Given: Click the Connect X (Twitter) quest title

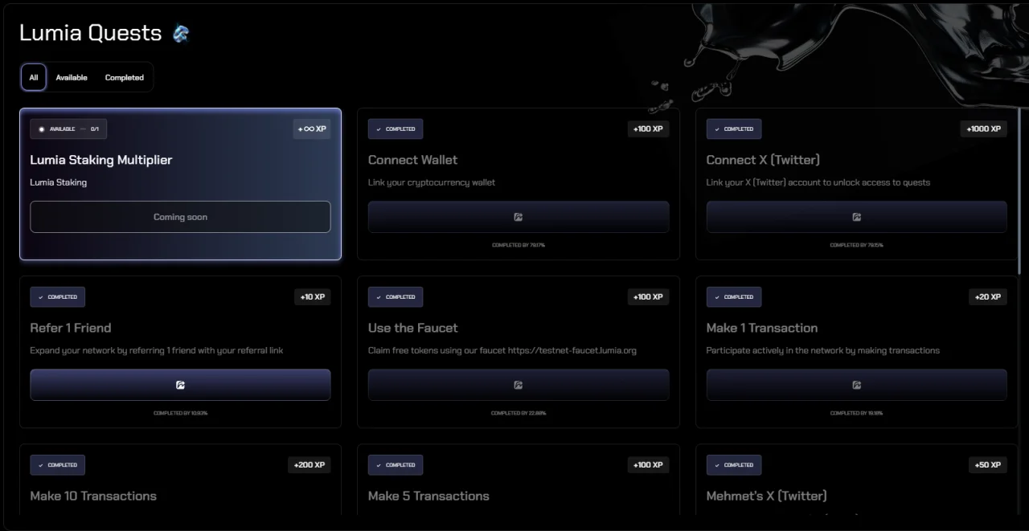Looking at the screenshot, I should click(763, 160).
